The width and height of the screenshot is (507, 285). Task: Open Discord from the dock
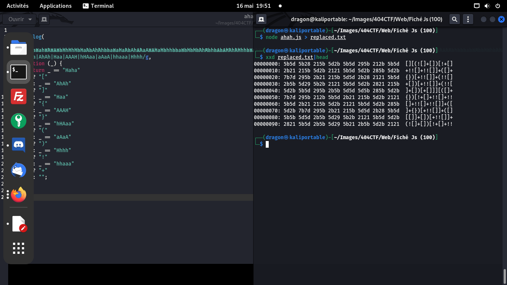coord(19,145)
